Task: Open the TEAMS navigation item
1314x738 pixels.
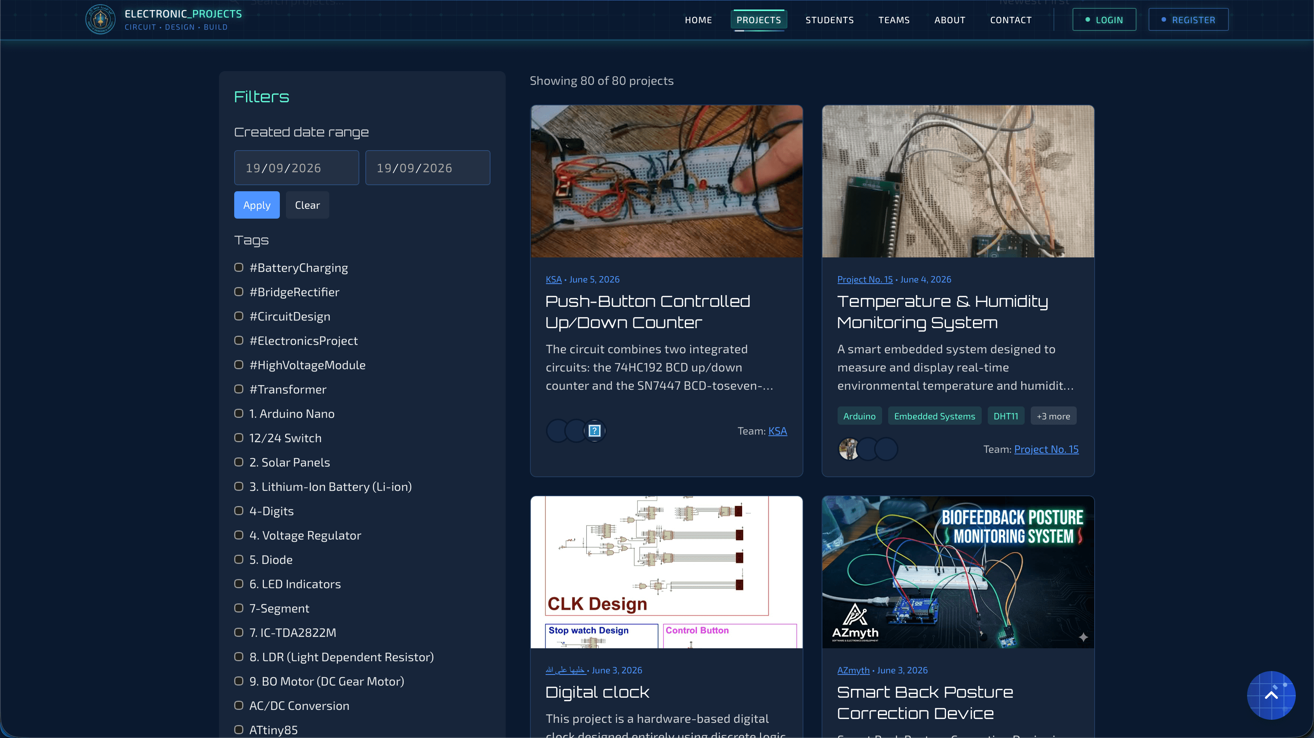Action: [x=894, y=20]
